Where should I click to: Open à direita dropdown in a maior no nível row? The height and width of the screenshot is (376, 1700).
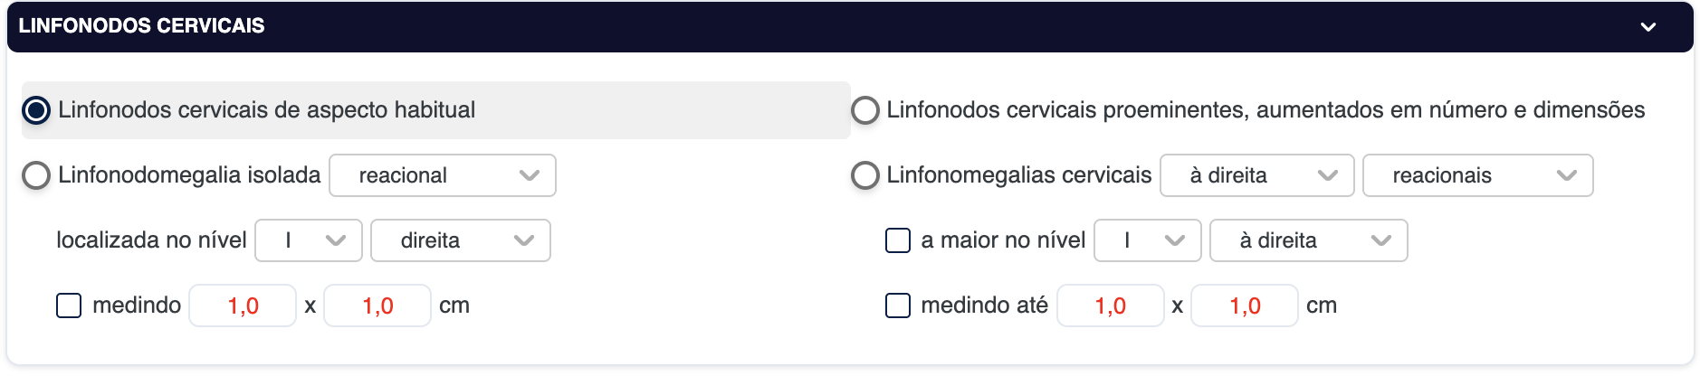click(x=1308, y=240)
